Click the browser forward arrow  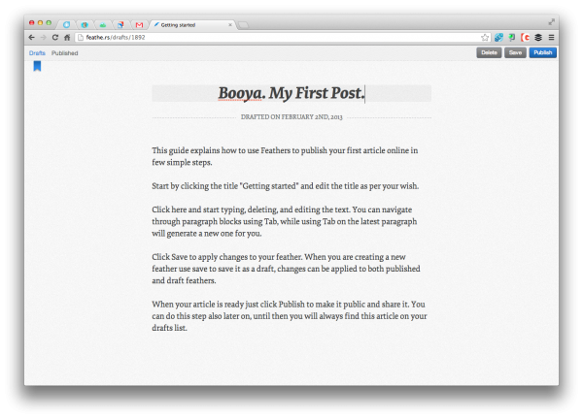point(44,37)
